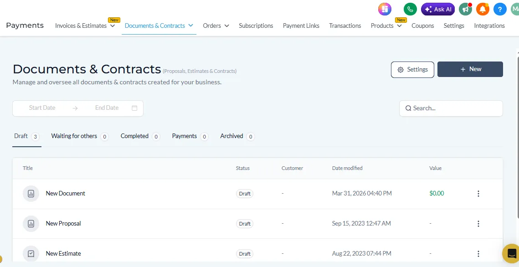Open three-dot menu for New Proposal

coord(478,224)
